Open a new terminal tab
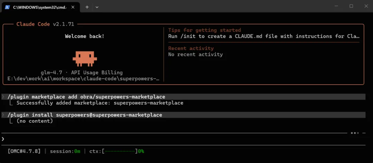This screenshot has height=163, width=373. (87, 7)
